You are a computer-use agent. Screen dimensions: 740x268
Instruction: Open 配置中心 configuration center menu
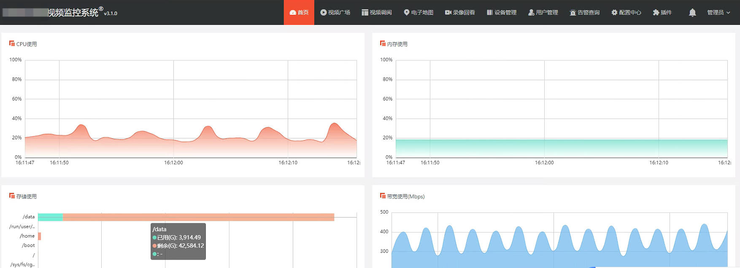pos(626,12)
